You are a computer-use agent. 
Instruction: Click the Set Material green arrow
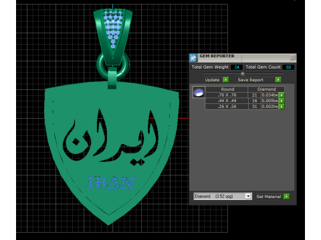click(x=286, y=197)
